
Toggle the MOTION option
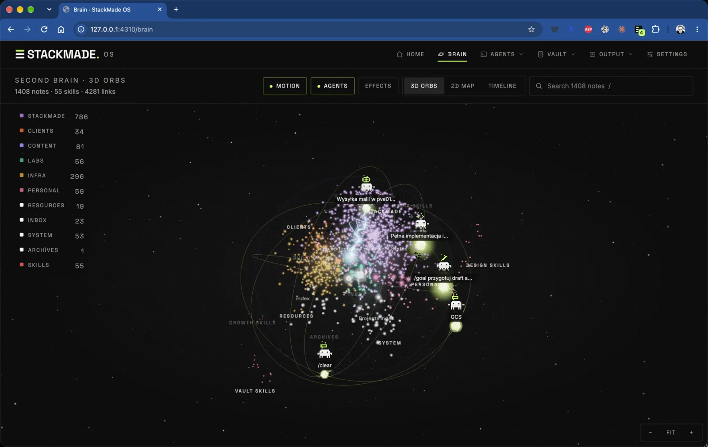click(x=285, y=86)
